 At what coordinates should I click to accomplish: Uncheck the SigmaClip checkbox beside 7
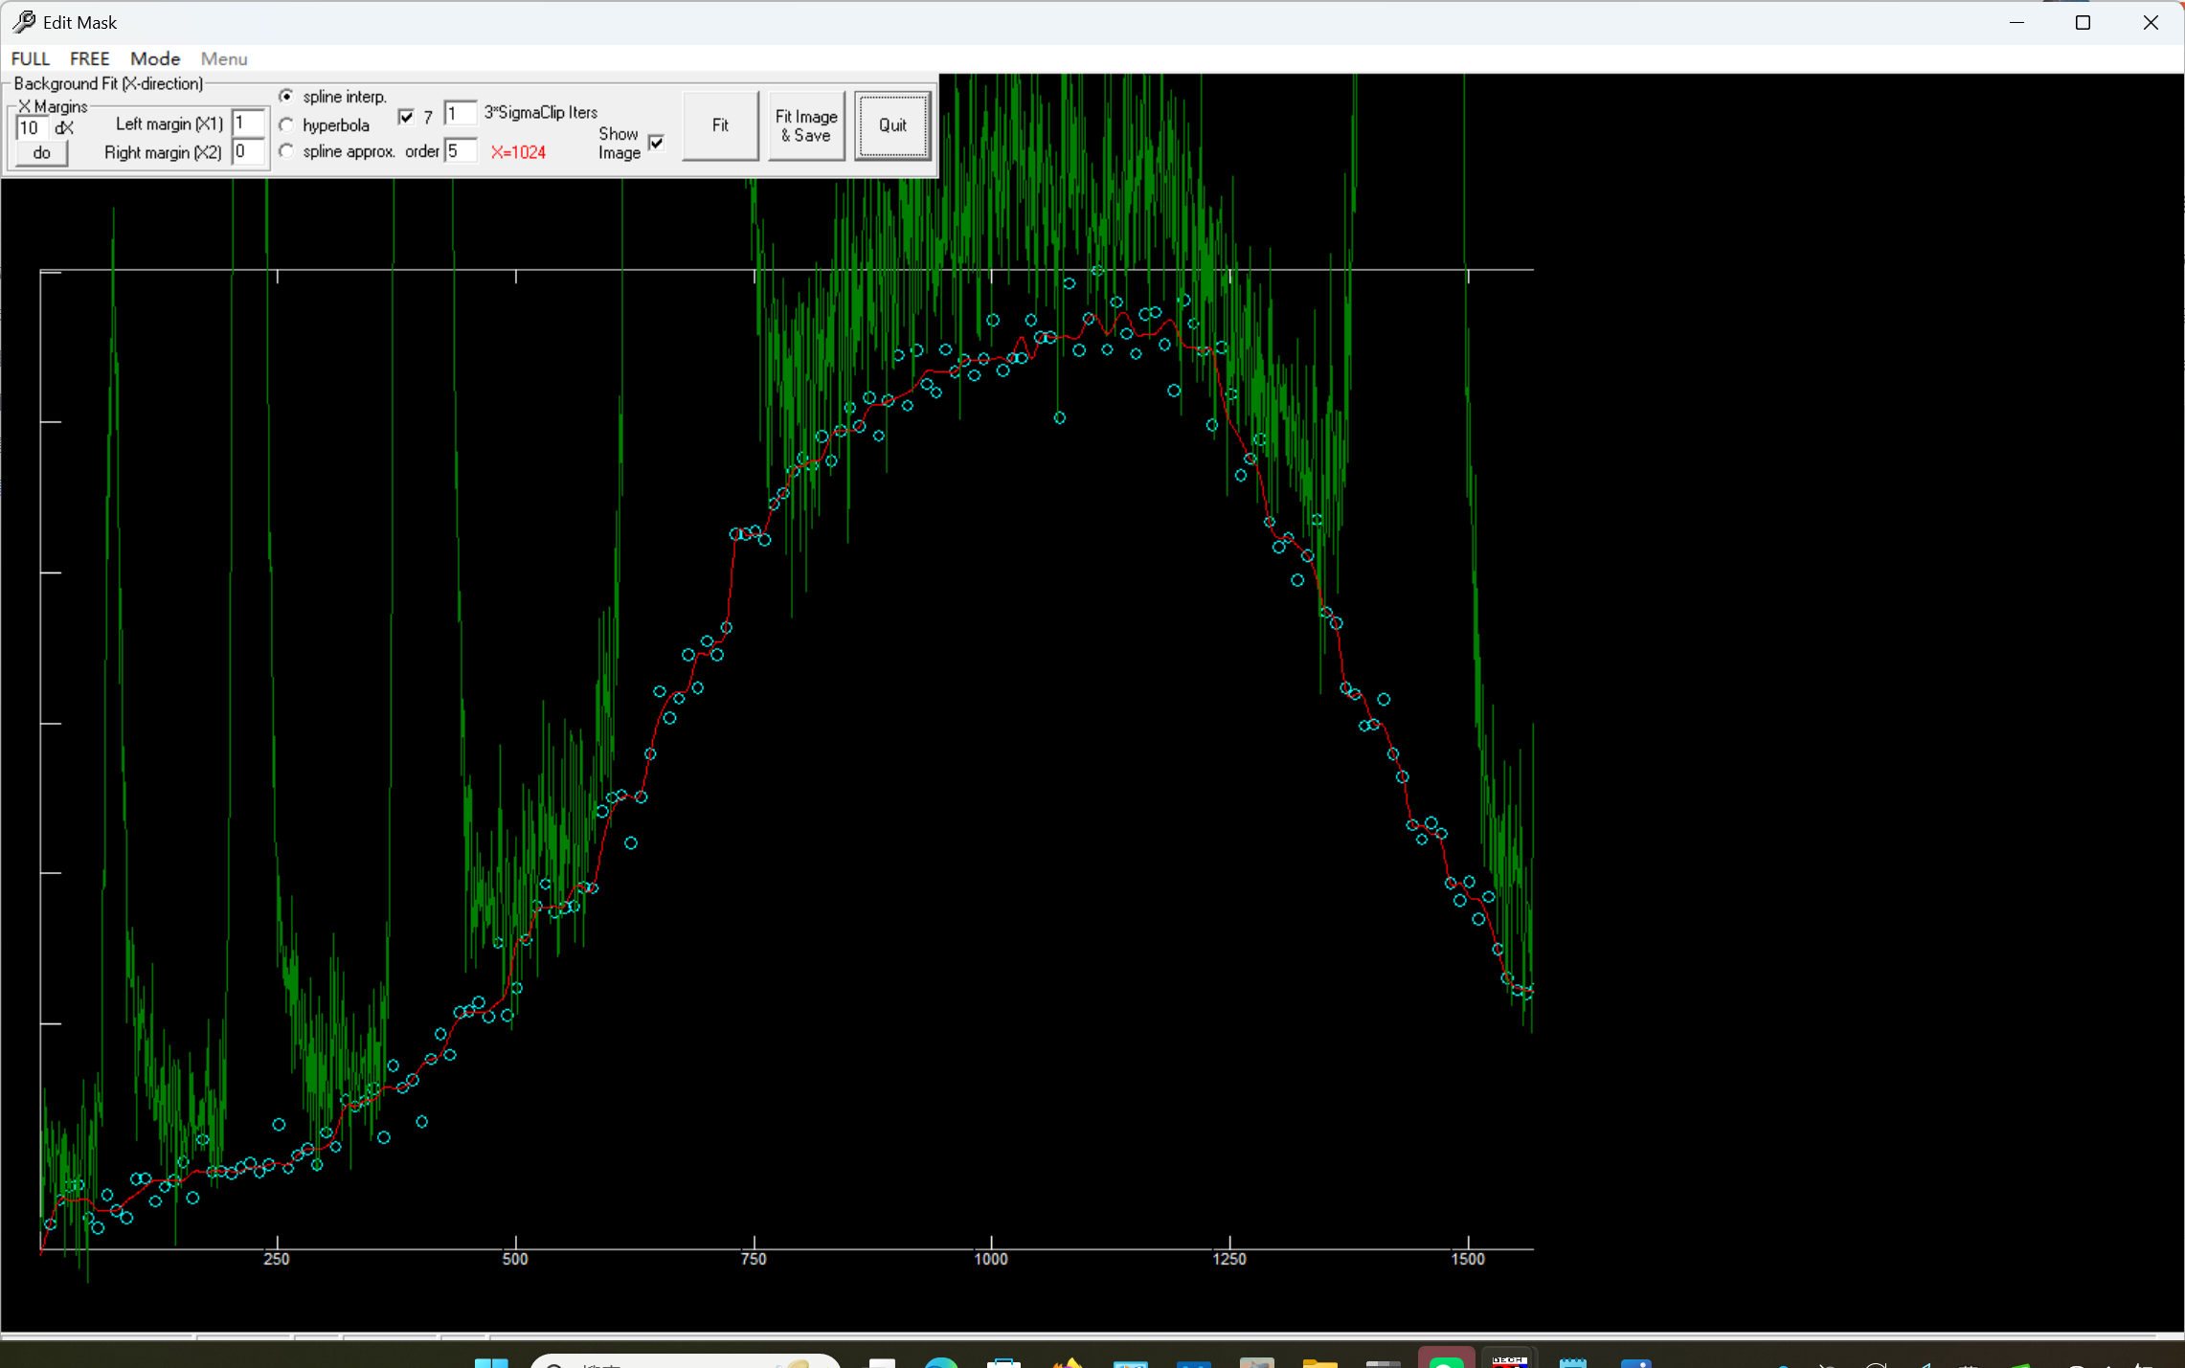click(x=406, y=117)
